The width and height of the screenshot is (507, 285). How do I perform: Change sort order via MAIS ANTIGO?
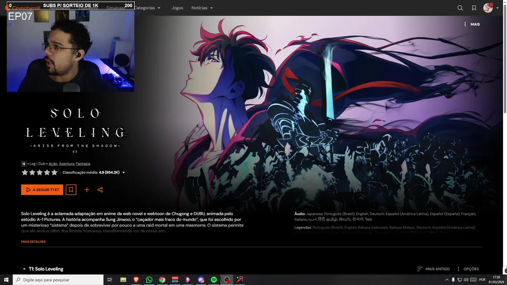point(433,269)
